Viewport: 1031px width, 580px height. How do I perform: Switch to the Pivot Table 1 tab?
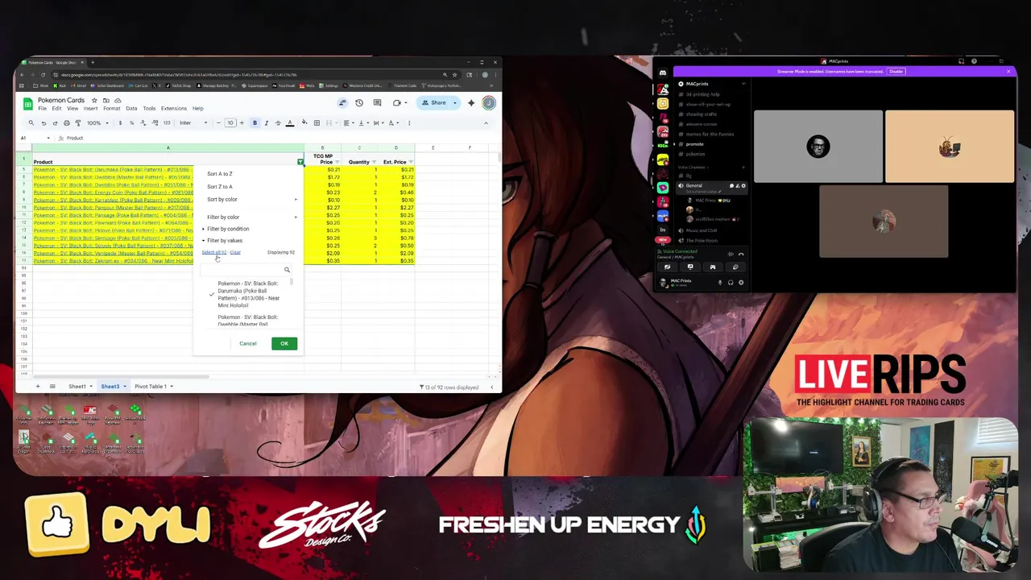(x=151, y=387)
